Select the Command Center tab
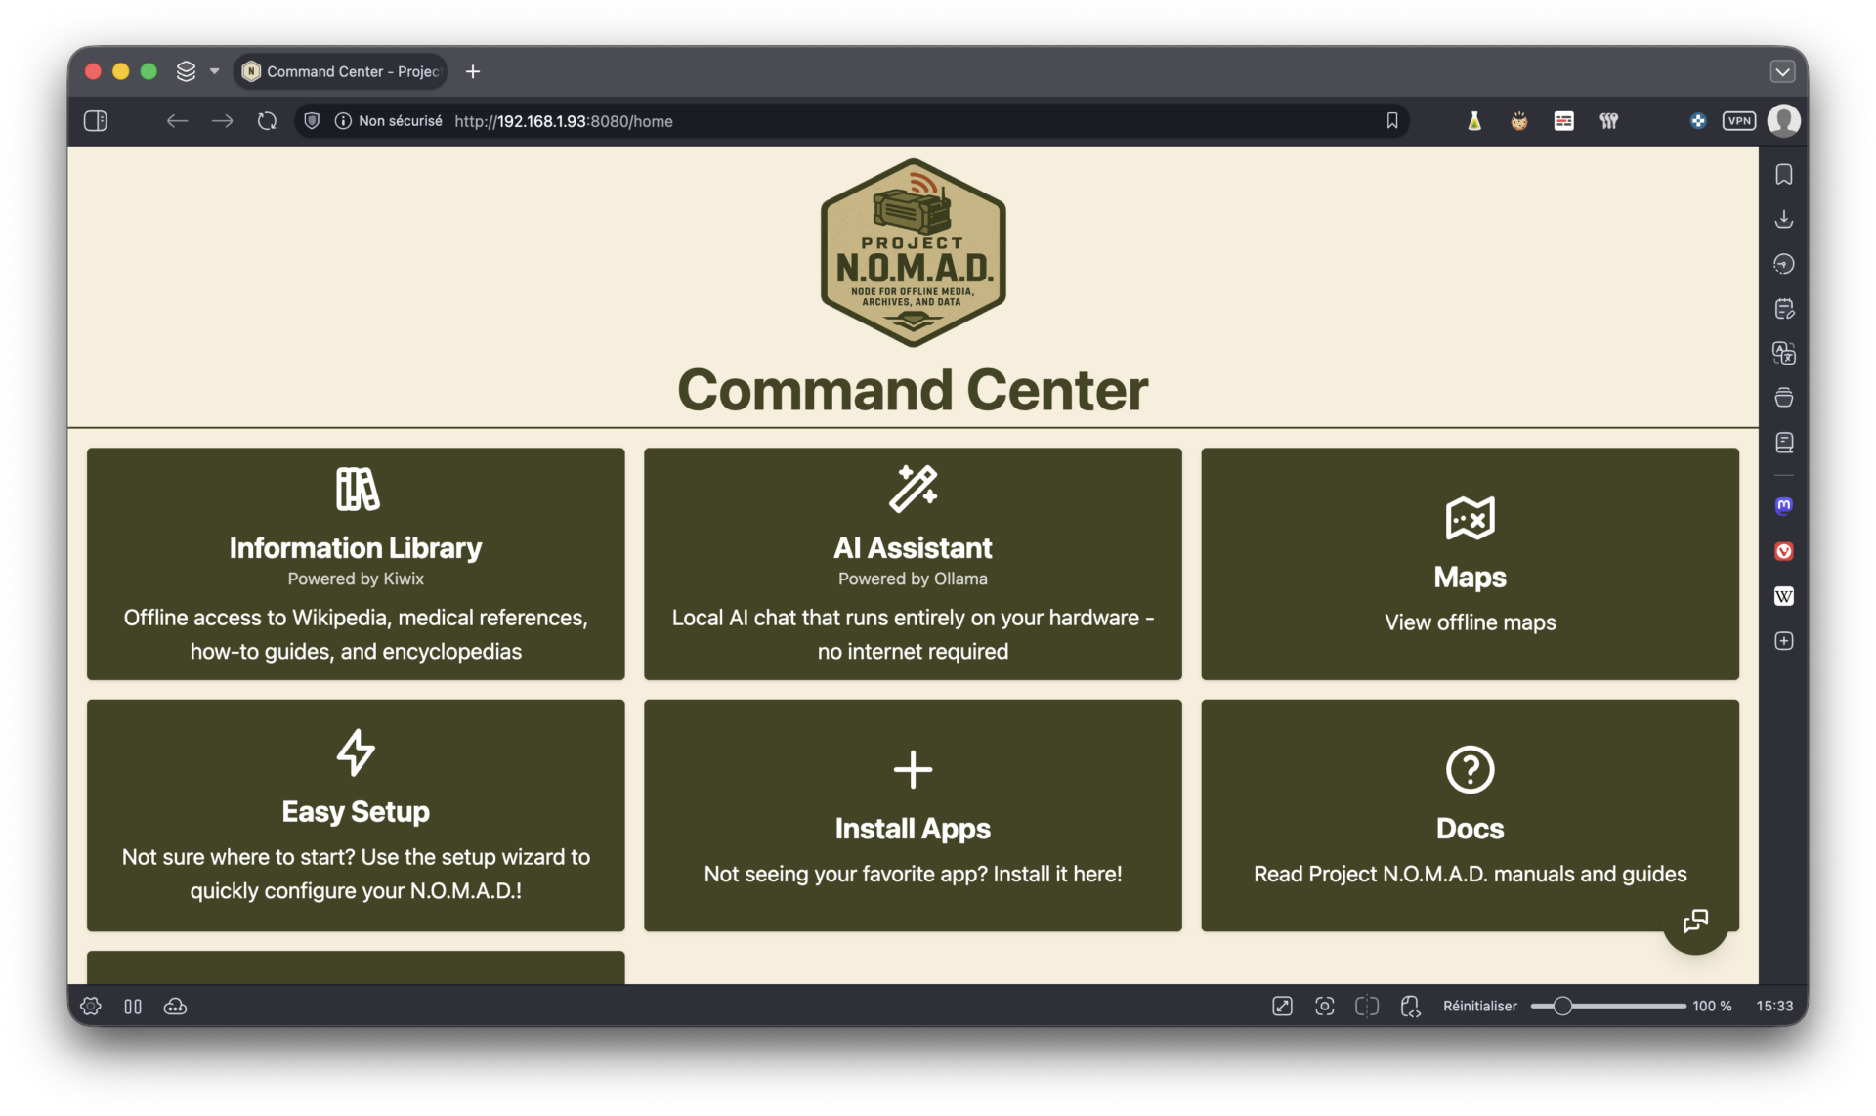Image resolution: width=1876 pixels, height=1116 pixels. 342,71
